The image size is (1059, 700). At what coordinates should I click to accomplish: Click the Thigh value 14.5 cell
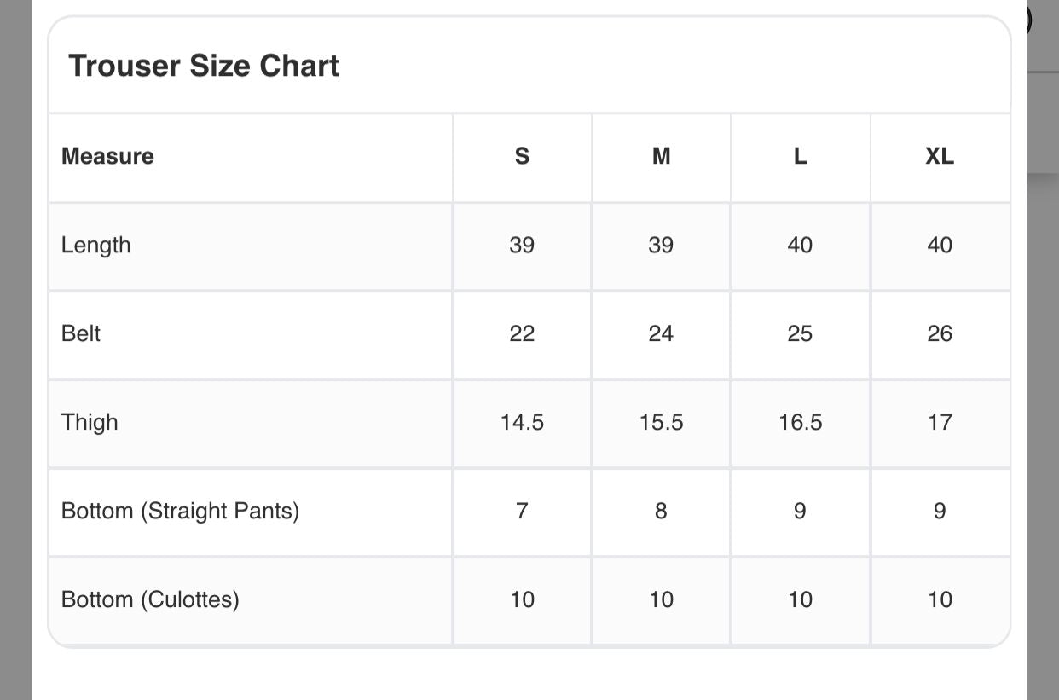(x=522, y=422)
